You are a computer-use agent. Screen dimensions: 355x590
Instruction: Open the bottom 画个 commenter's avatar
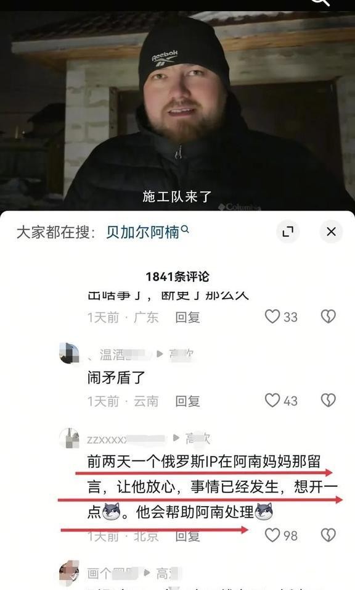point(69,572)
